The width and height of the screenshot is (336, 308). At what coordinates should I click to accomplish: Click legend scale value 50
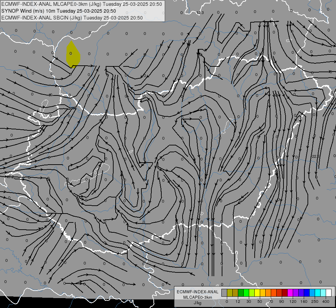(x=260, y=301)
